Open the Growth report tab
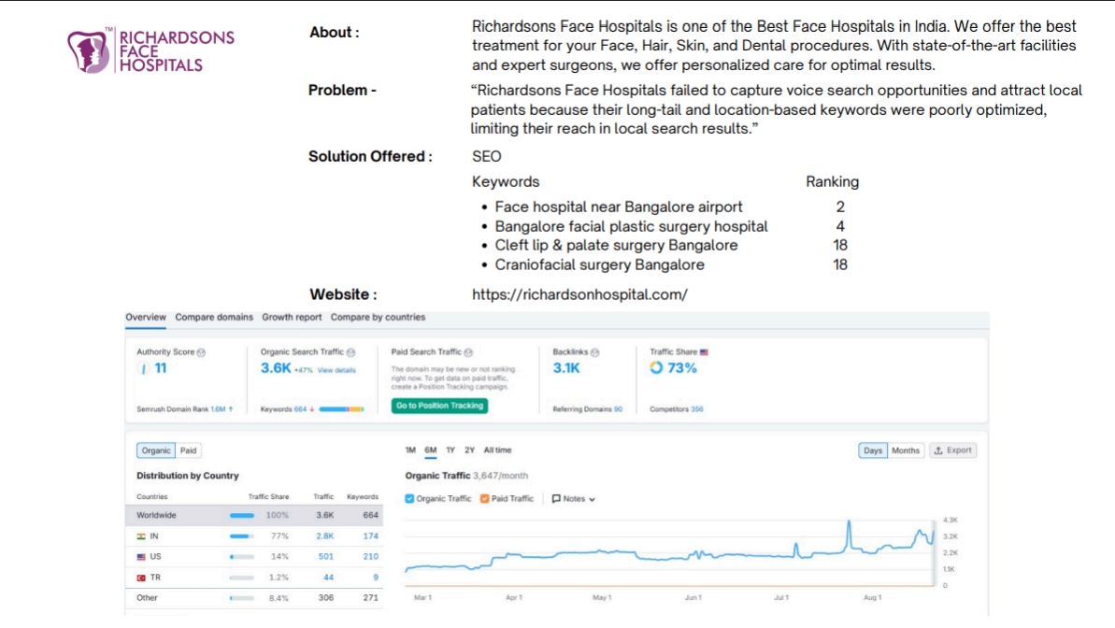 292,317
